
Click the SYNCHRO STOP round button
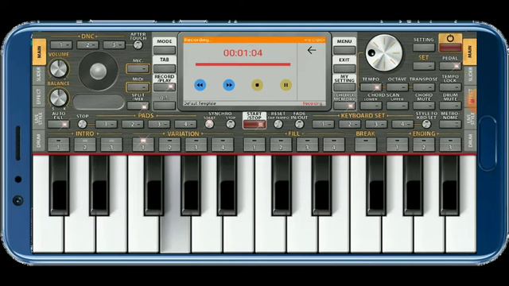[231, 124]
